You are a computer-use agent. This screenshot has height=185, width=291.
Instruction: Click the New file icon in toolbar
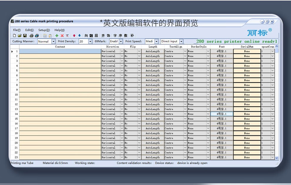[x=14, y=35]
